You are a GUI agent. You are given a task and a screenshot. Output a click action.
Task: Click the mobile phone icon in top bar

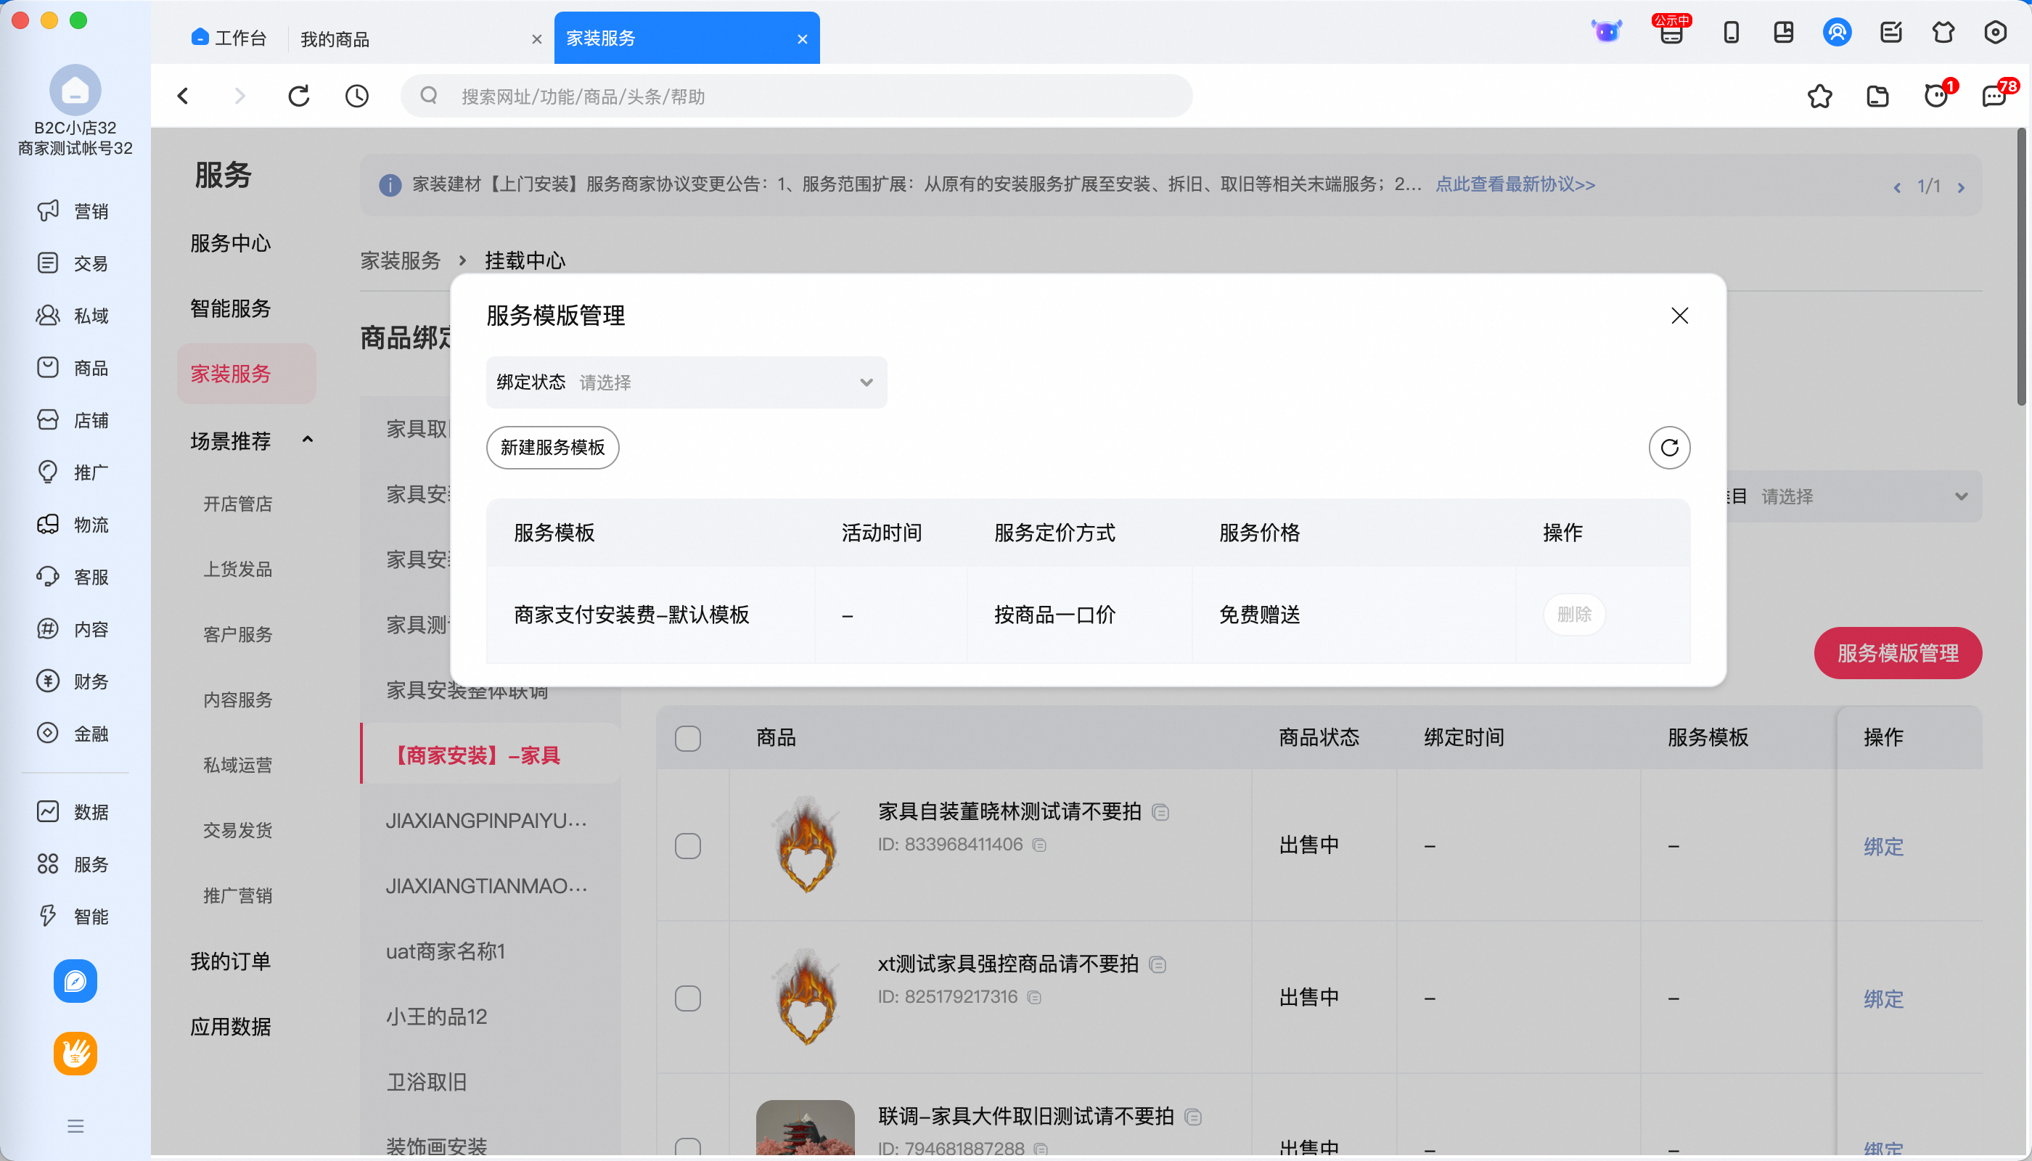(1732, 33)
